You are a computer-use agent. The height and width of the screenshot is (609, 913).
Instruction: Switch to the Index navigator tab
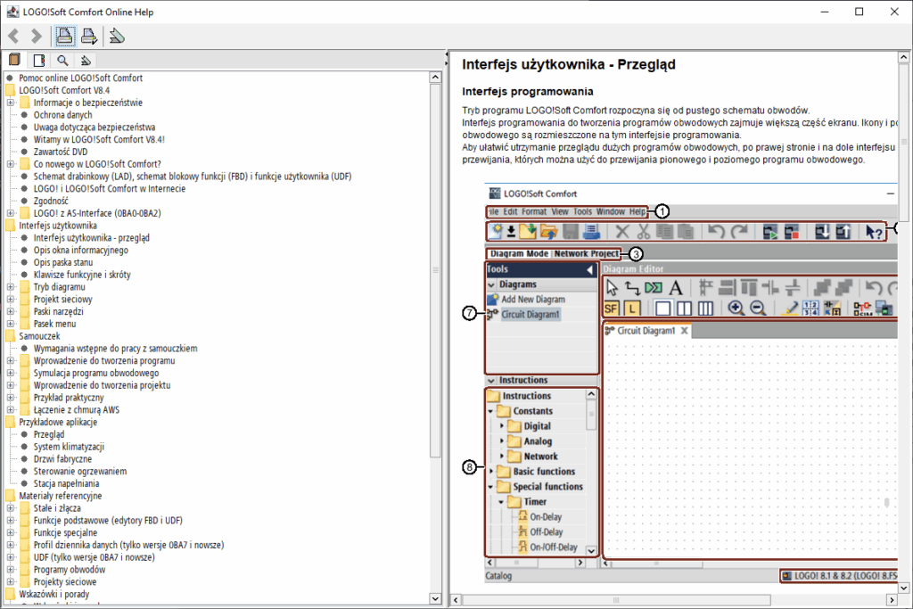39,60
